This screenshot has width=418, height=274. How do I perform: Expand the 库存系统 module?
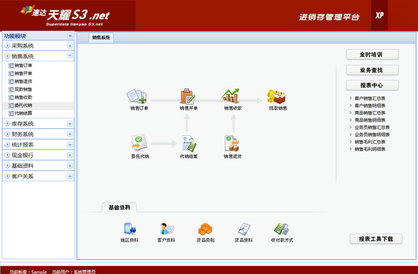70,124
